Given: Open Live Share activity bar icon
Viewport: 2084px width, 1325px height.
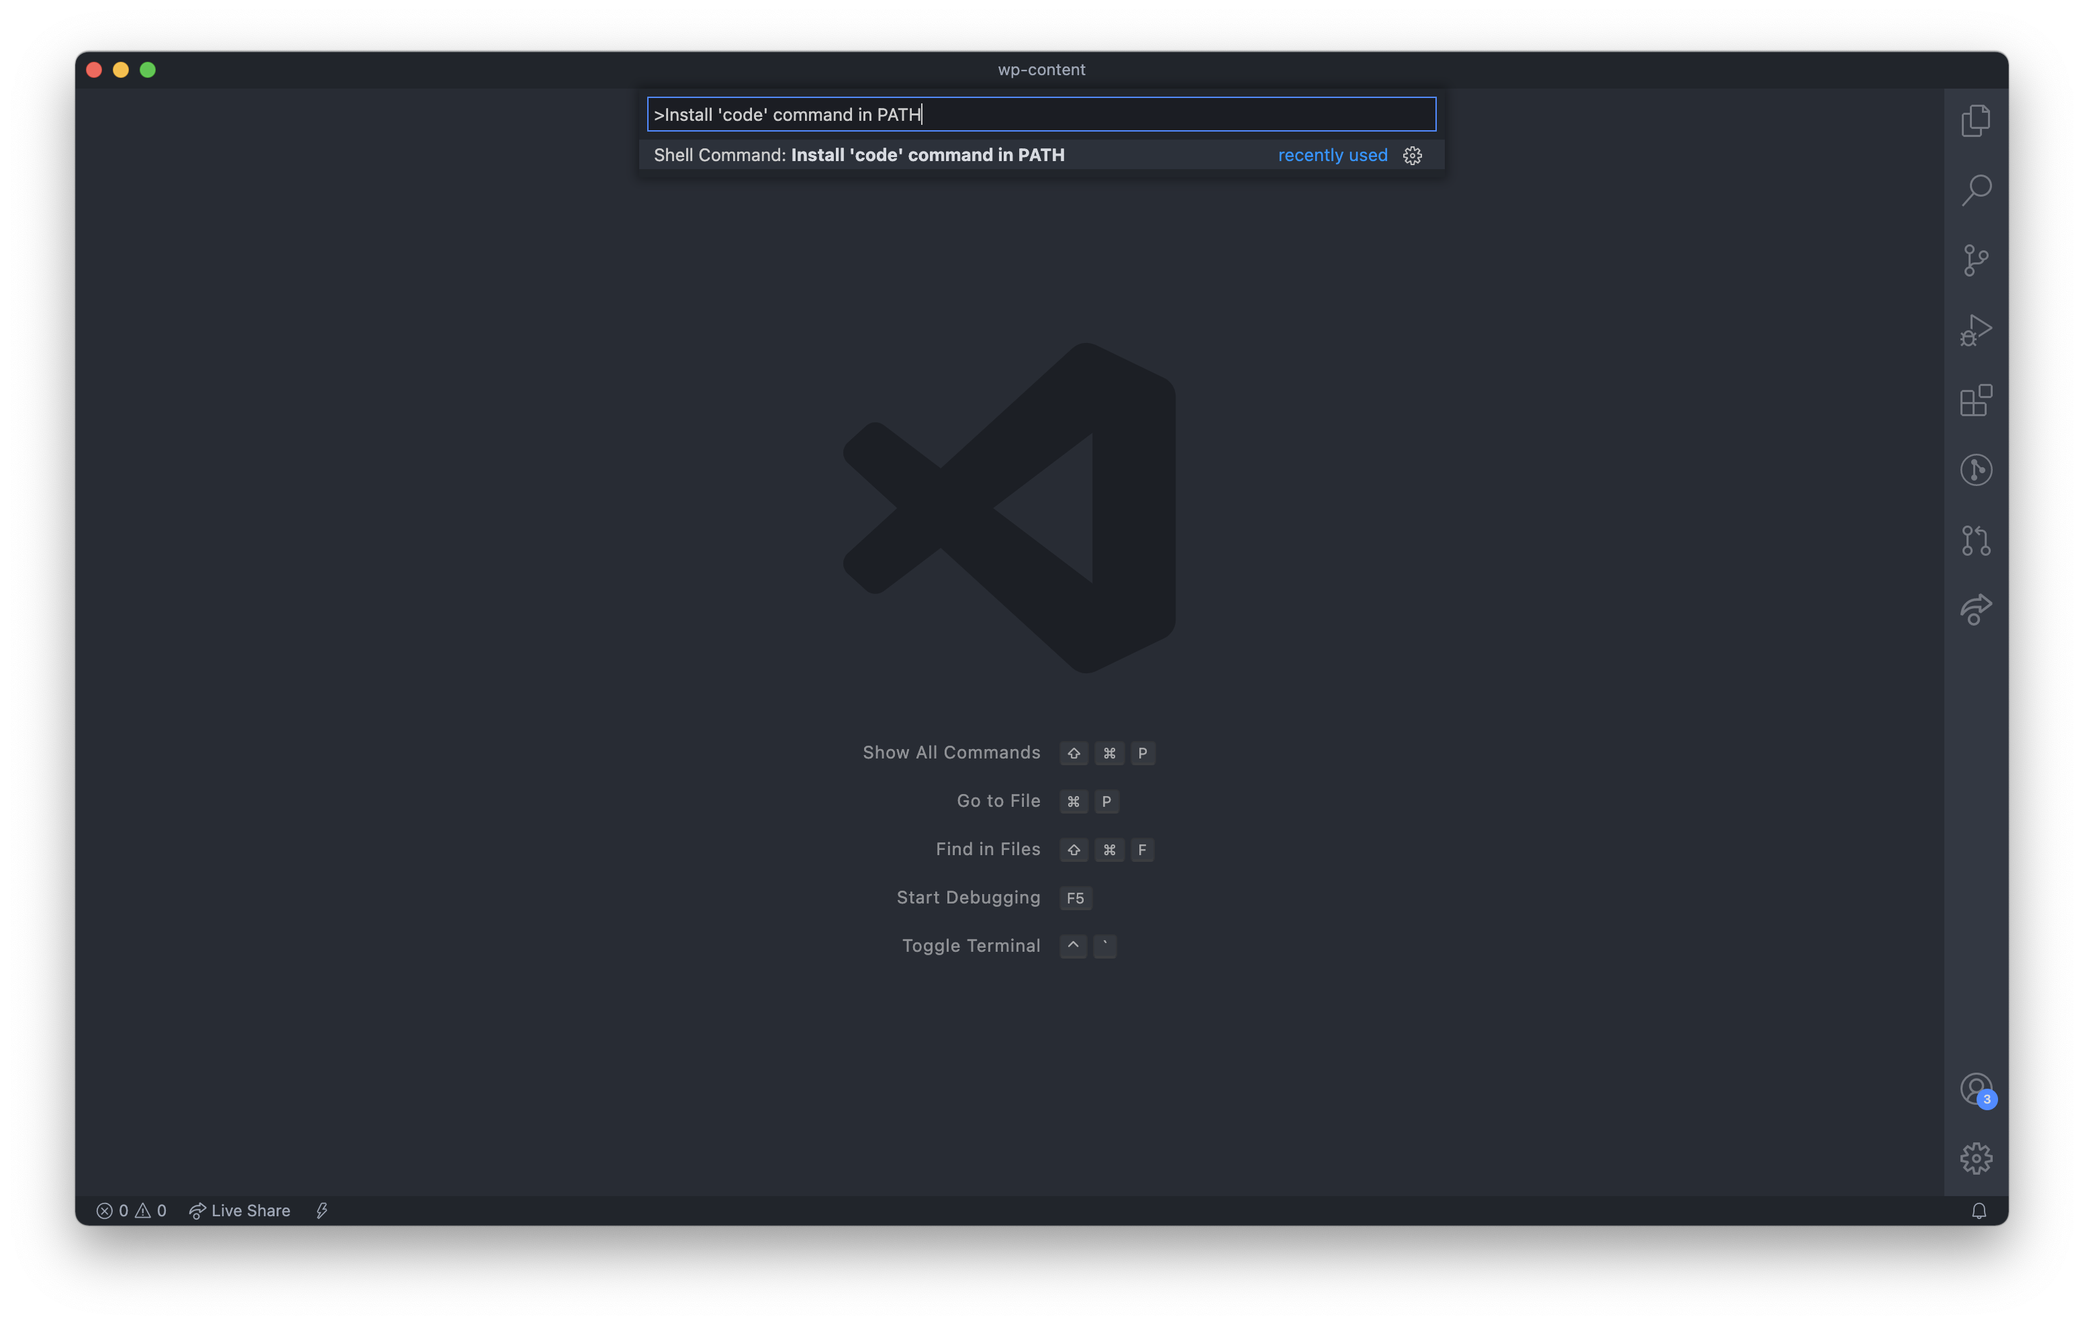Looking at the screenshot, I should (1975, 609).
